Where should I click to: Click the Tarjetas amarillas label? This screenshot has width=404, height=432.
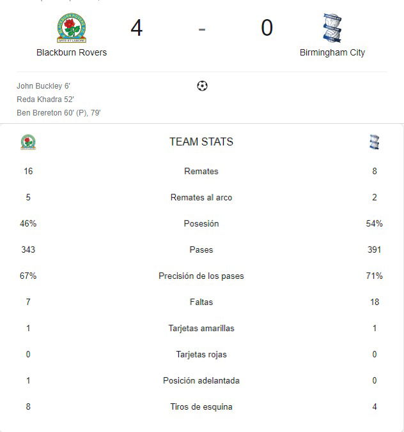coord(201,328)
